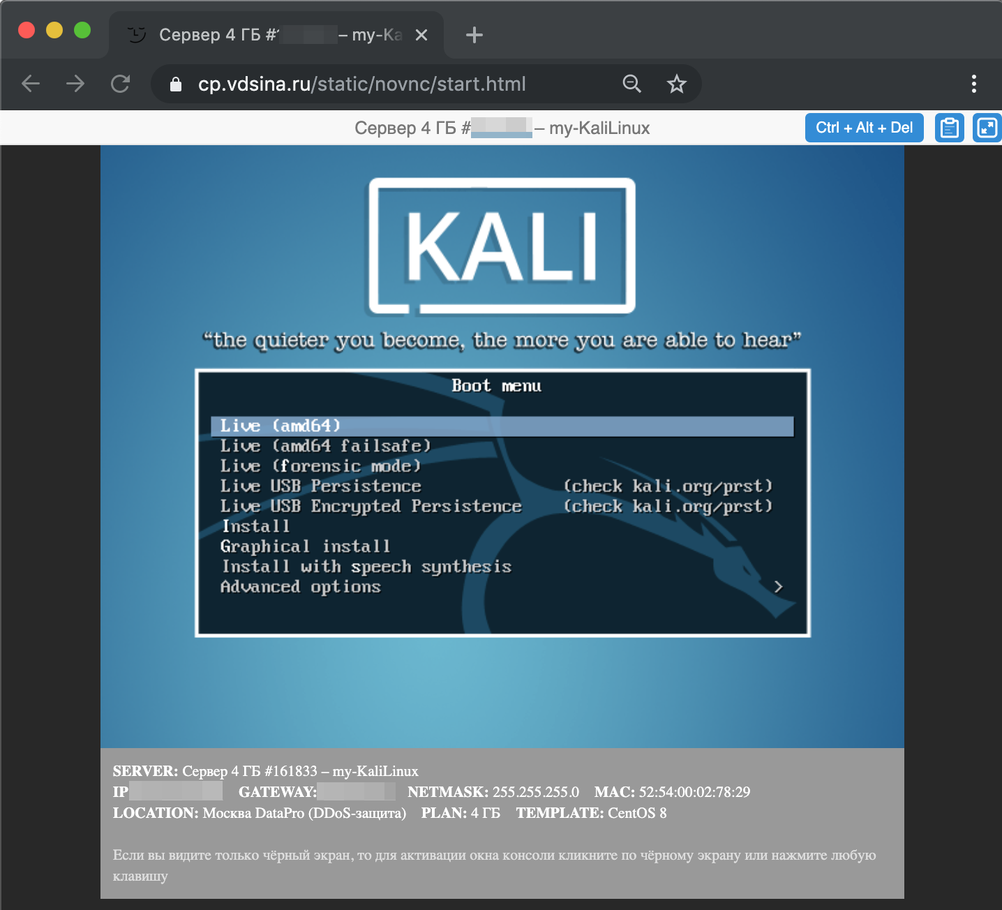Go back using the browser back arrow
This screenshot has width=1002, height=910.
pos(31,84)
